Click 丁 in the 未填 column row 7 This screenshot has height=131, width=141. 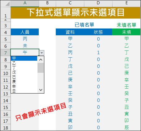tap(126, 53)
